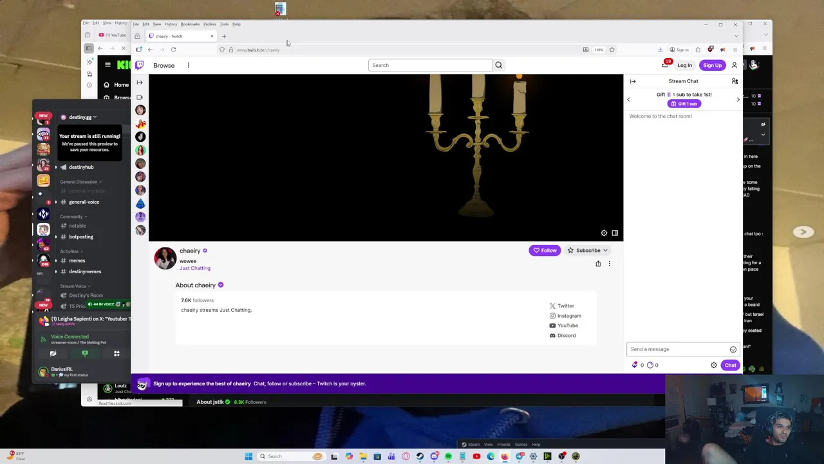
Task: Open chaeiry's Discord link
Action: point(563,336)
